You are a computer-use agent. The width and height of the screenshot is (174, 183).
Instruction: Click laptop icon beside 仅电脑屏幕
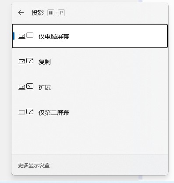(x=22, y=36)
